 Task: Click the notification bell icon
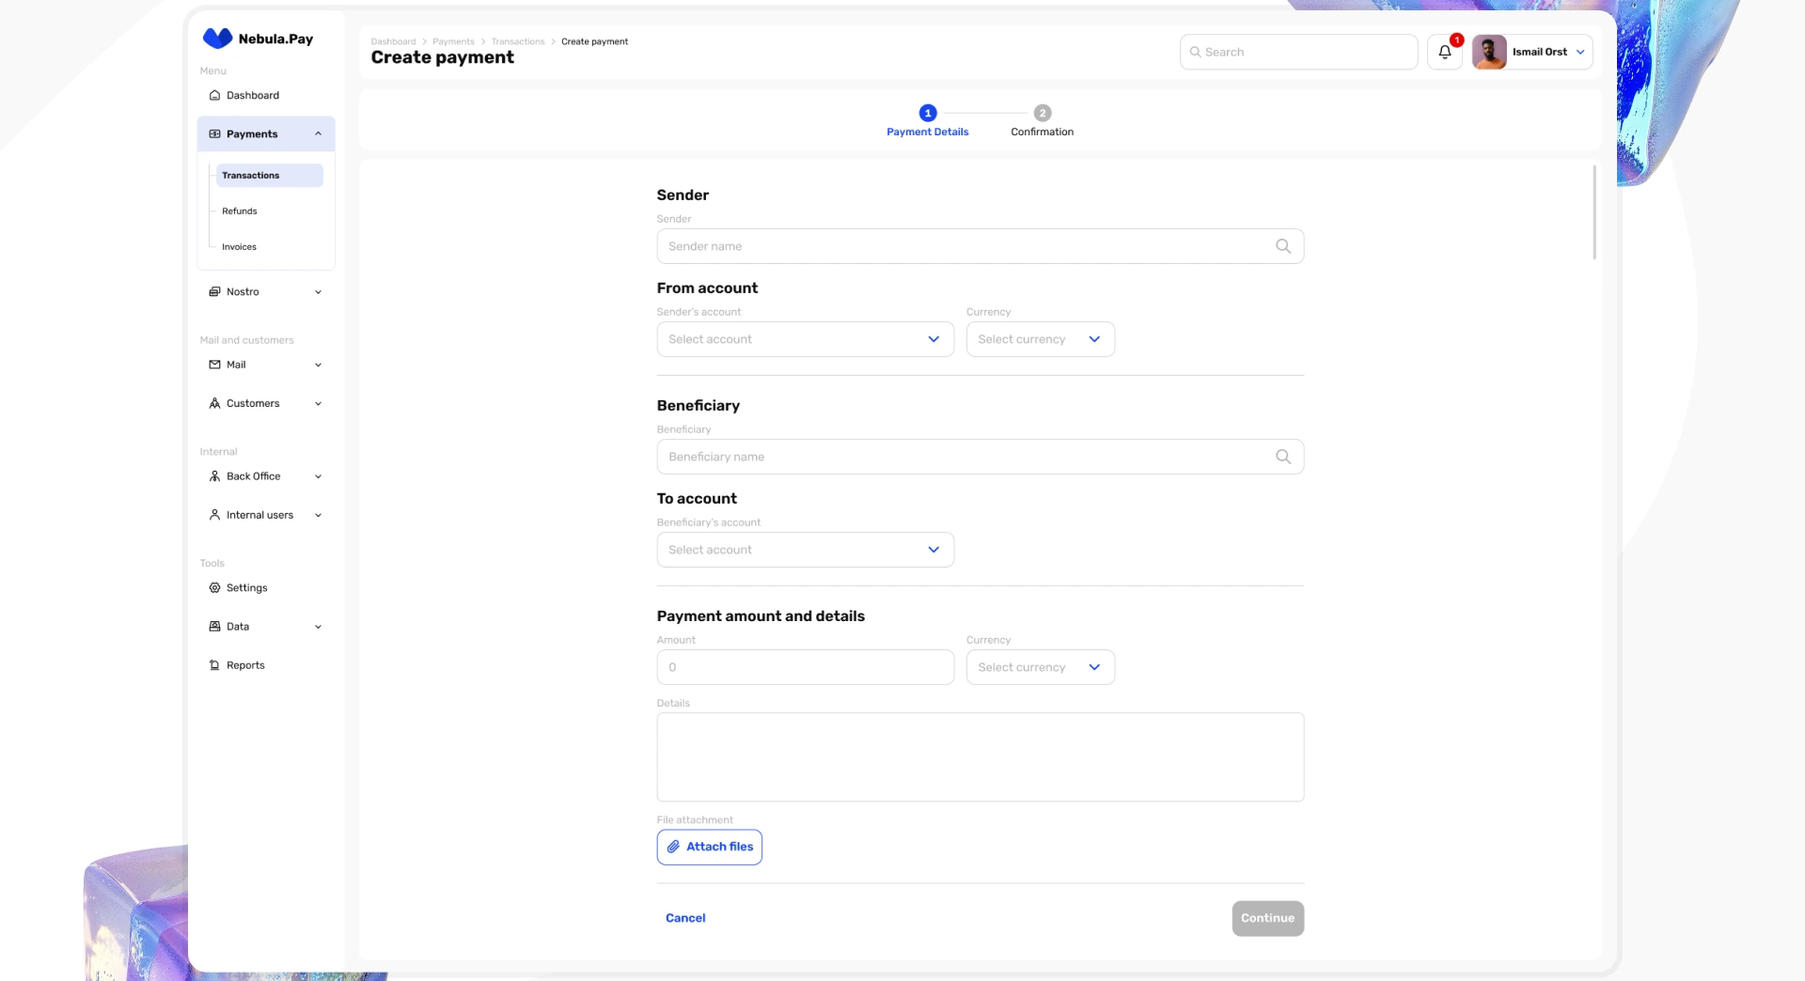point(1444,53)
